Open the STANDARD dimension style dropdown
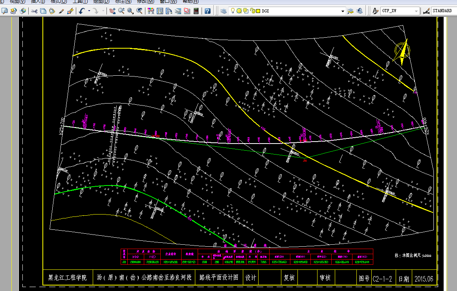This screenshot has width=457, height=291. (444, 11)
